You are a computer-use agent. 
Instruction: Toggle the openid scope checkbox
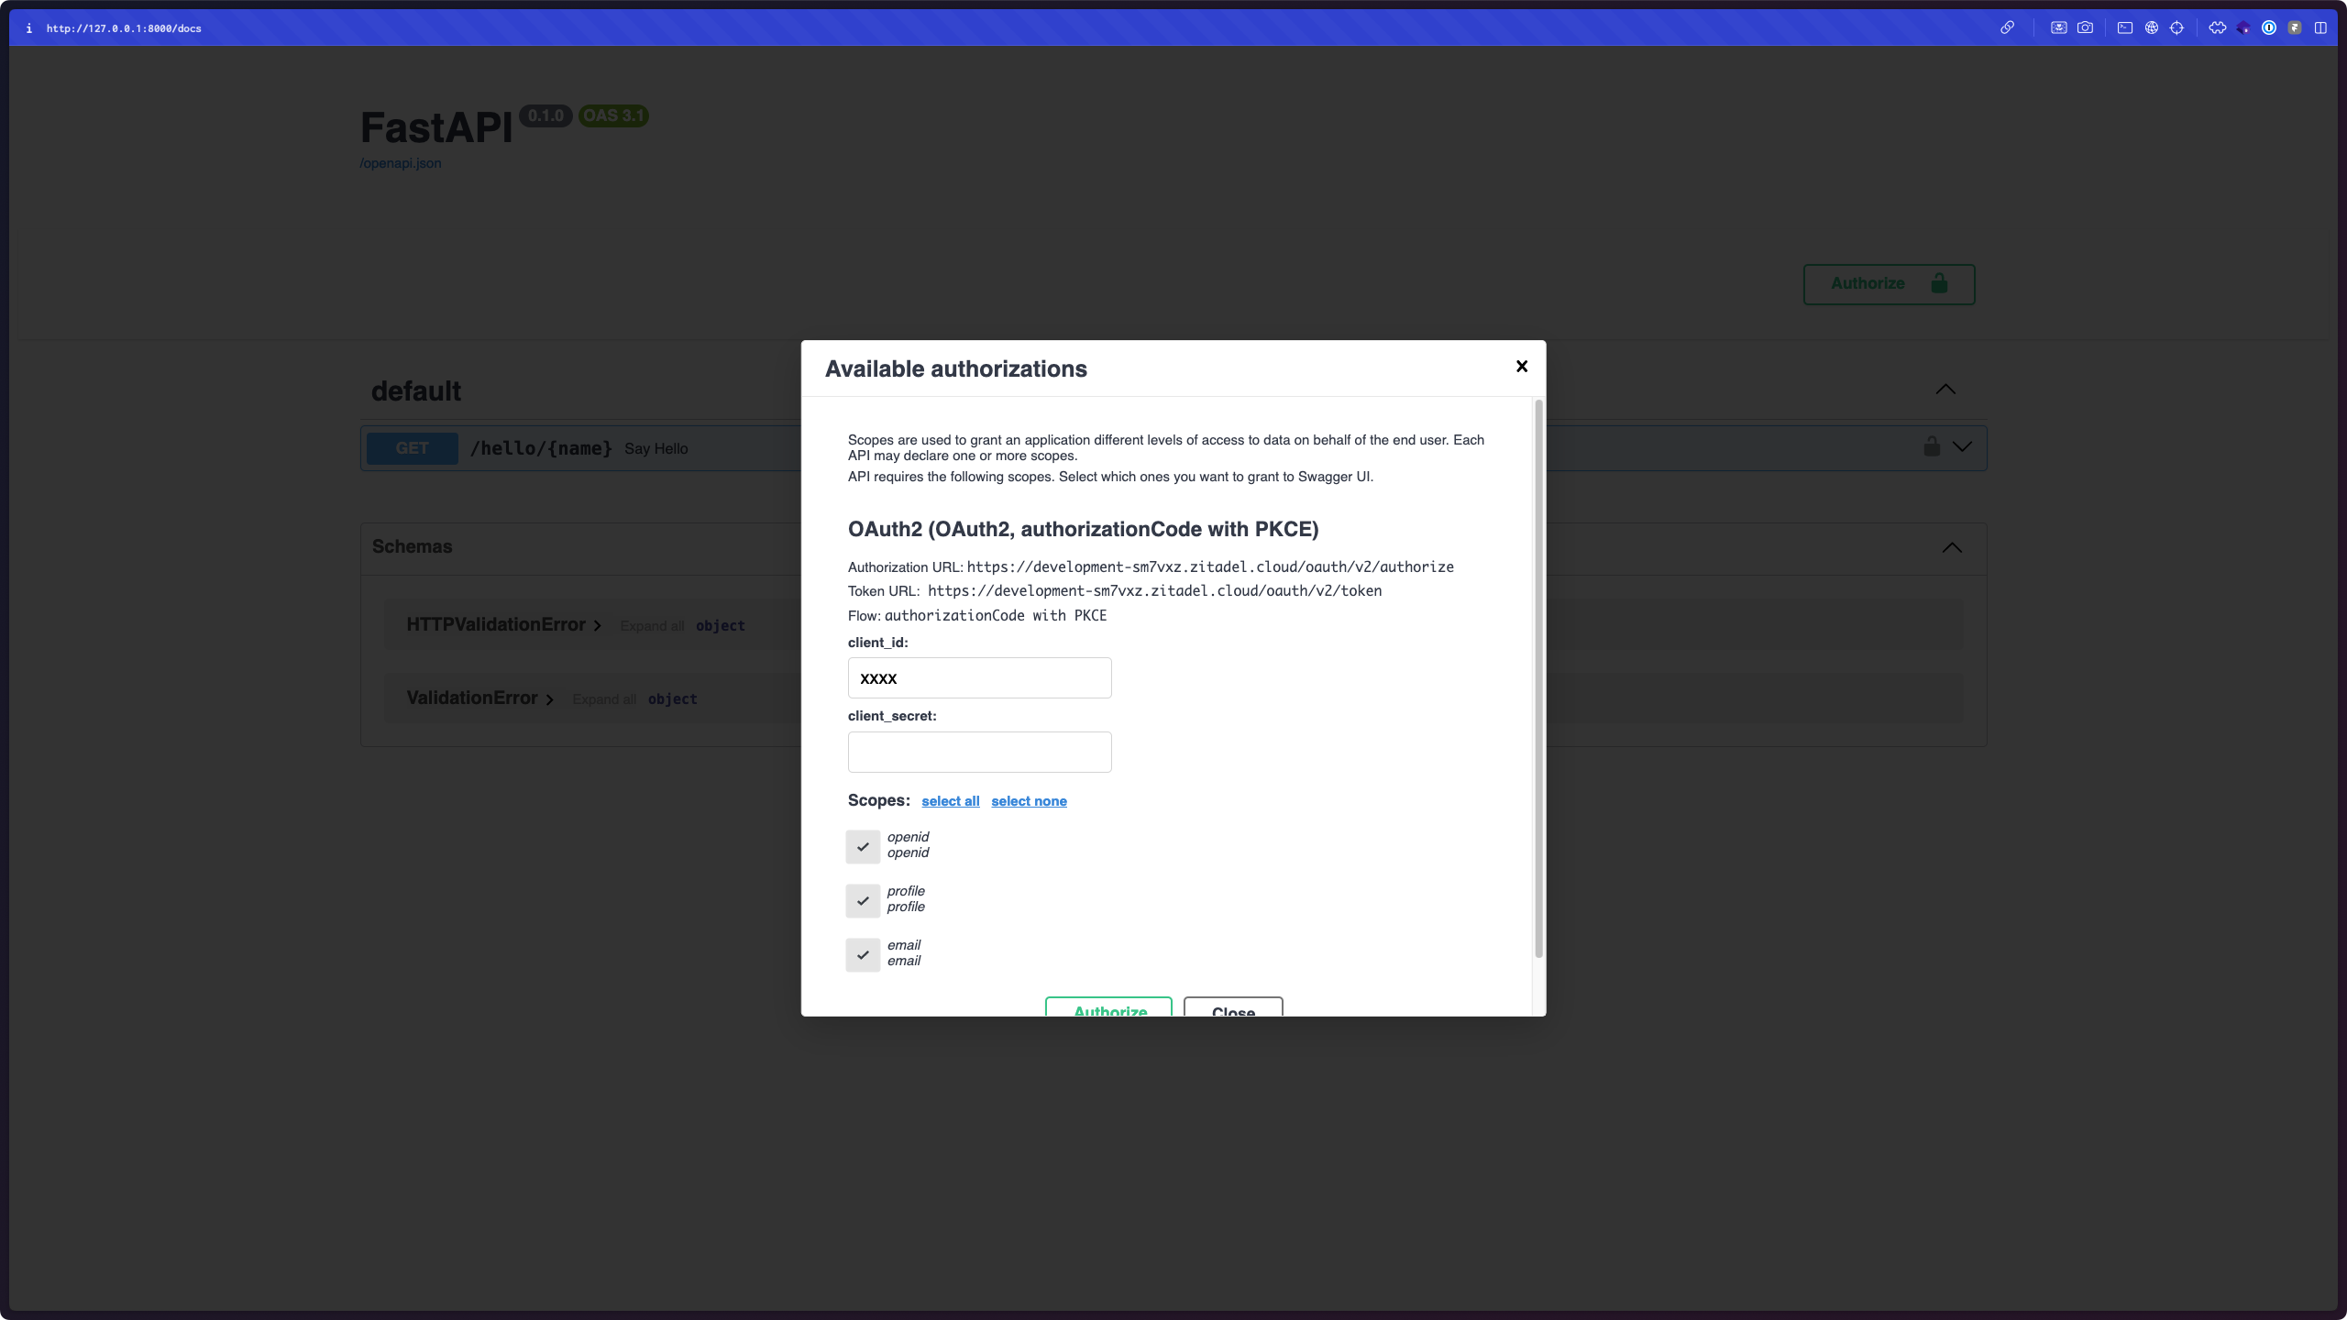[x=863, y=846]
